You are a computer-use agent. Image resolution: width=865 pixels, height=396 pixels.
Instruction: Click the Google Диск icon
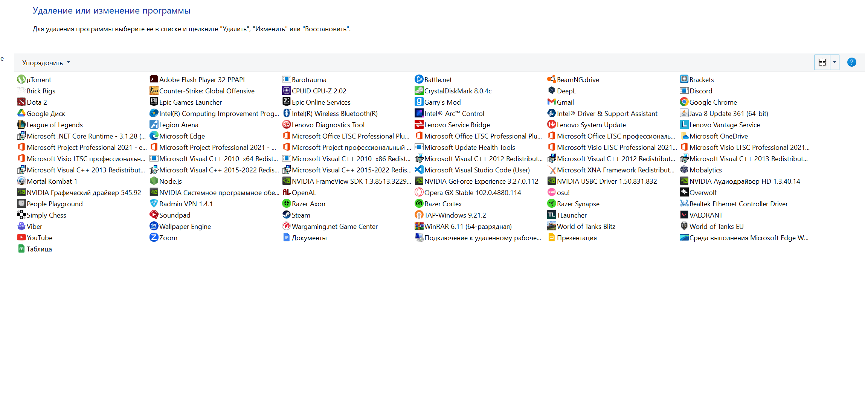point(21,113)
